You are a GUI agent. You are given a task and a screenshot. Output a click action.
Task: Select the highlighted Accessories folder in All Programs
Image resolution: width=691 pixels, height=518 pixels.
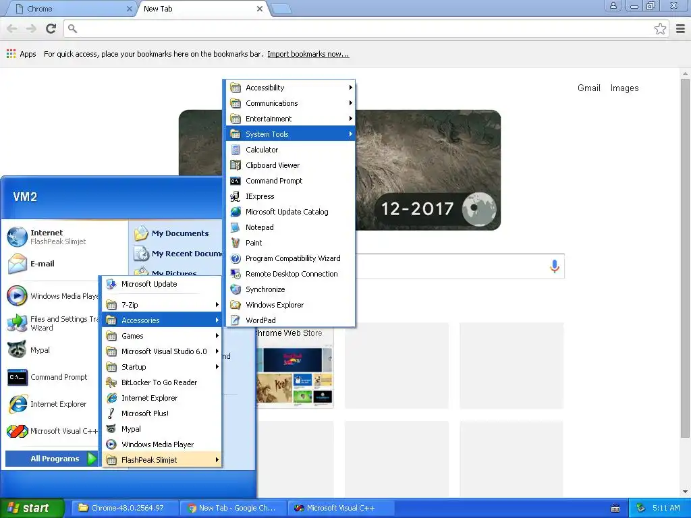tap(162, 320)
